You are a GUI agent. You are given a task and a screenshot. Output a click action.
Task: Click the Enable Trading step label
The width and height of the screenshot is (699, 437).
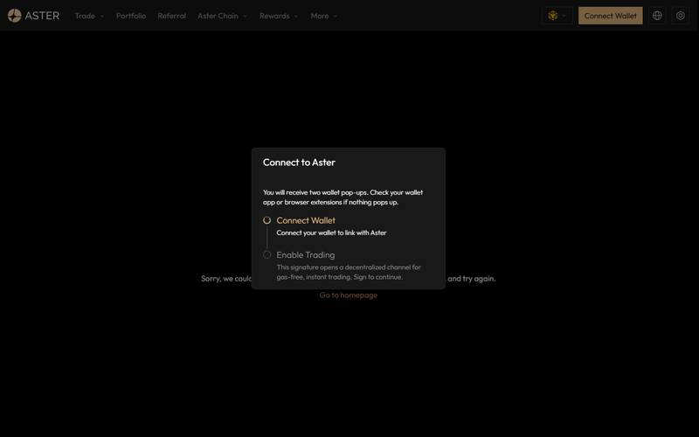coord(305,255)
